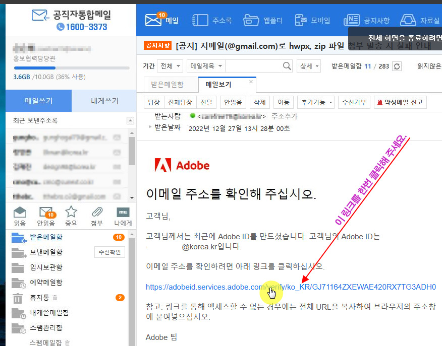Click 전체답장 reply-all button
The width and height of the screenshot is (442, 346).
click(x=180, y=102)
